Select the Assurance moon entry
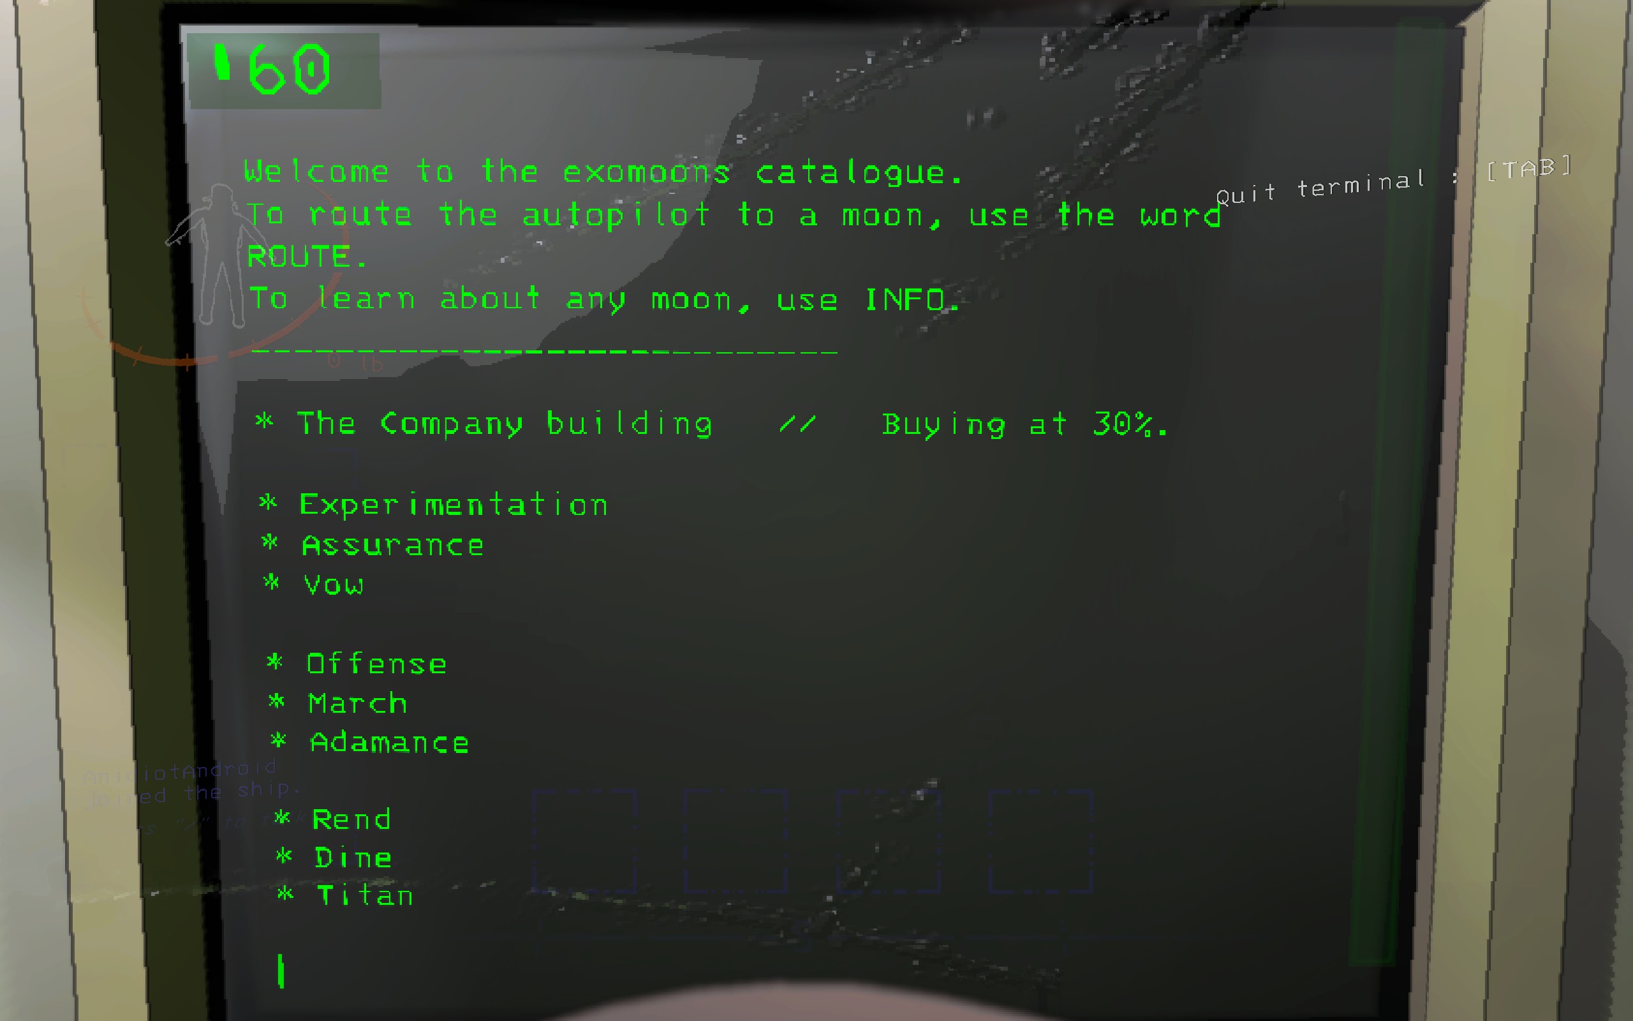This screenshot has width=1633, height=1021. click(x=393, y=545)
